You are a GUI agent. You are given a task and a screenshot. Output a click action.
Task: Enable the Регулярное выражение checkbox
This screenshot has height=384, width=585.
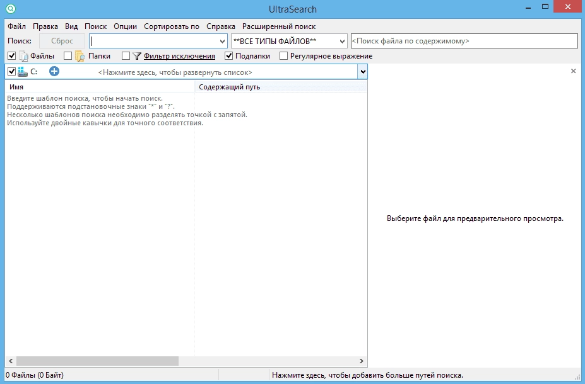(x=283, y=56)
